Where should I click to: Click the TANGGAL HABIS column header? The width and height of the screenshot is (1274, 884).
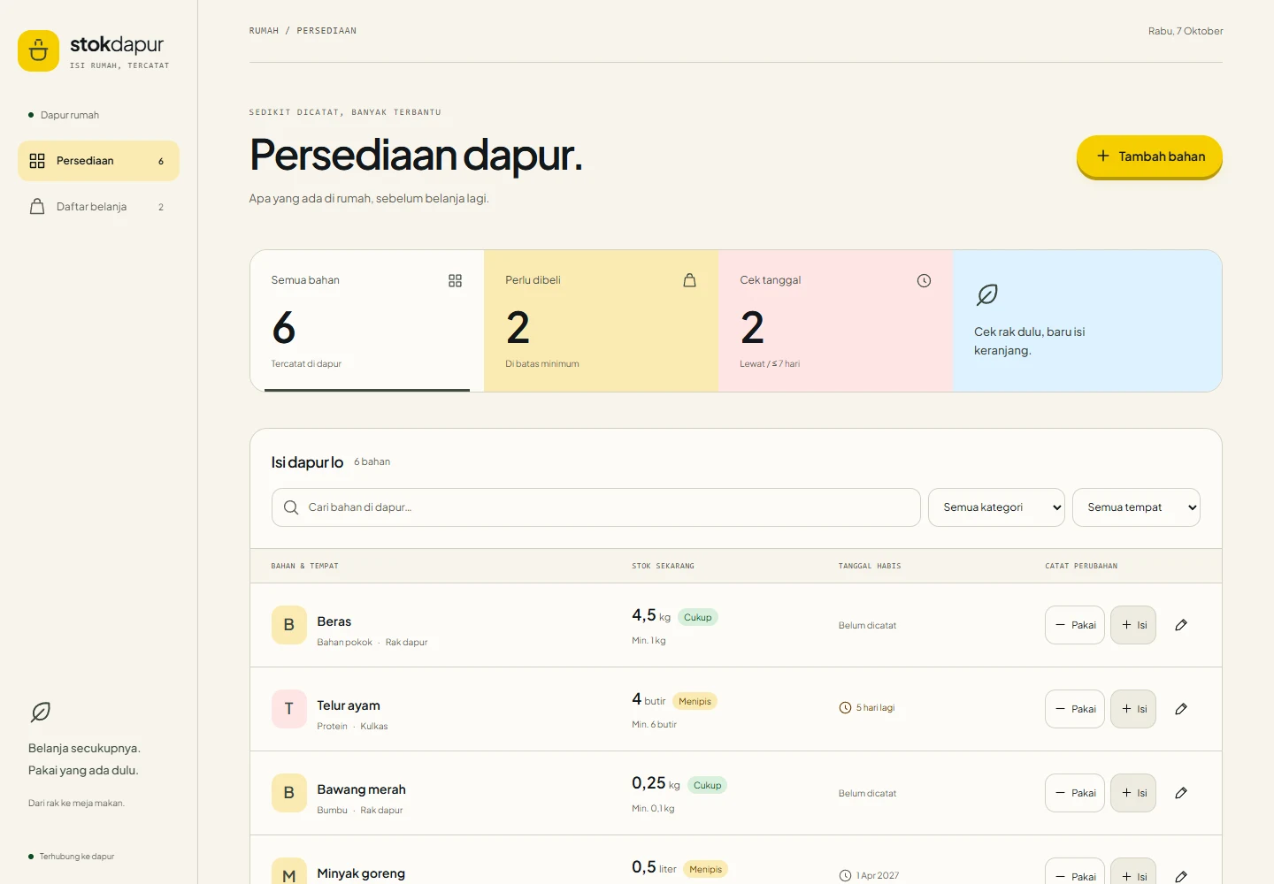[x=870, y=566]
